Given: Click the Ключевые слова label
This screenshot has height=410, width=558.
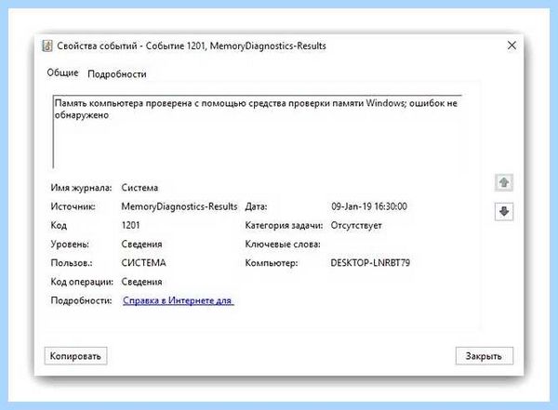Looking at the screenshot, I should 283,245.
